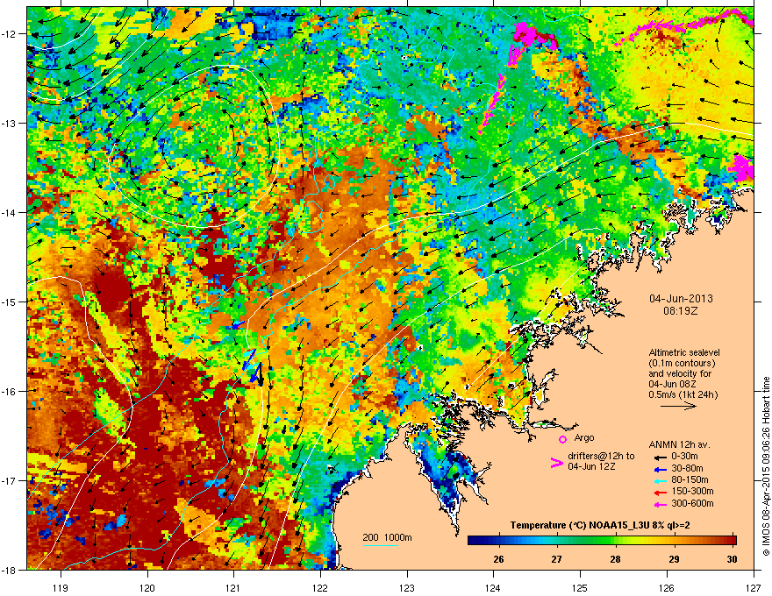The image size is (772, 596).
Task: Click the '(0.1m contours)' legend text
Action: 682,364
